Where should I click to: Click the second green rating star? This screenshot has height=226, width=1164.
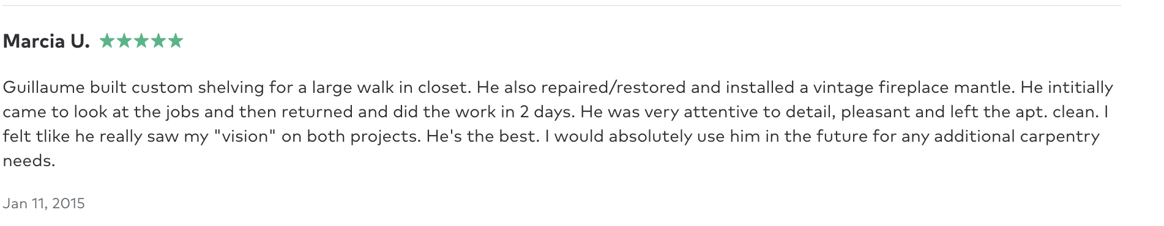point(124,41)
